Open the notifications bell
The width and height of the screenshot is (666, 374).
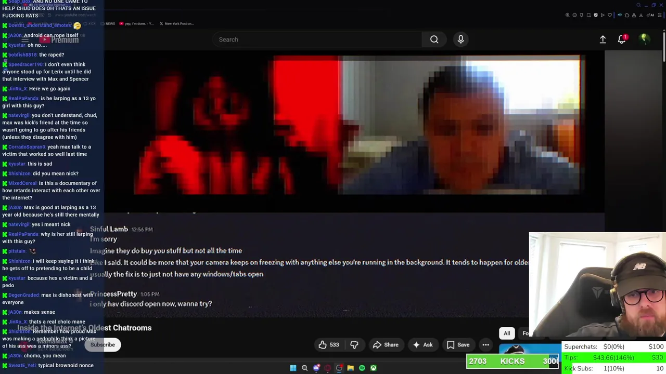click(x=622, y=39)
